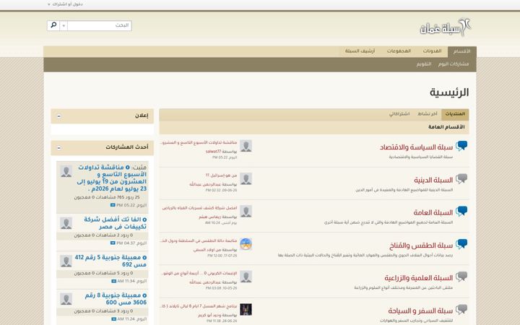Click sidebar avatar beside معبيلة جنوبية 8 thread
Screen dimensions: 520x325
point(66,299)
